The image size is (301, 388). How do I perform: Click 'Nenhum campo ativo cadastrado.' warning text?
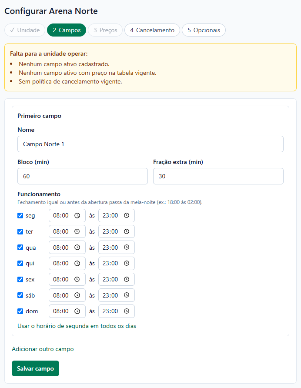pyautogui.click(x=64, y=64)
